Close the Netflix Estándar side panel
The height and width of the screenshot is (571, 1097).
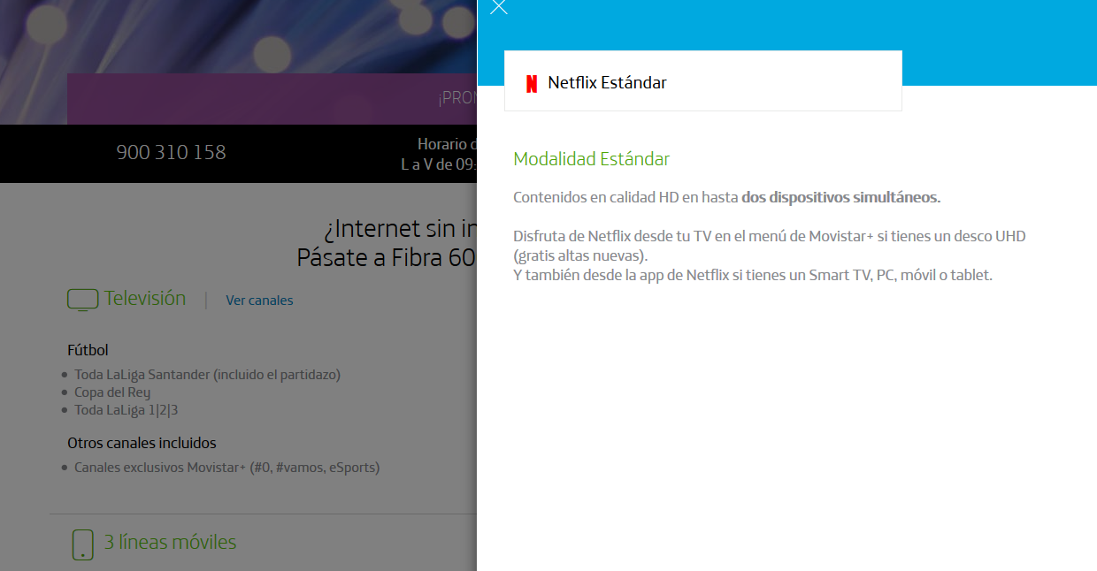pyautogui.click(x=499, y=7)
